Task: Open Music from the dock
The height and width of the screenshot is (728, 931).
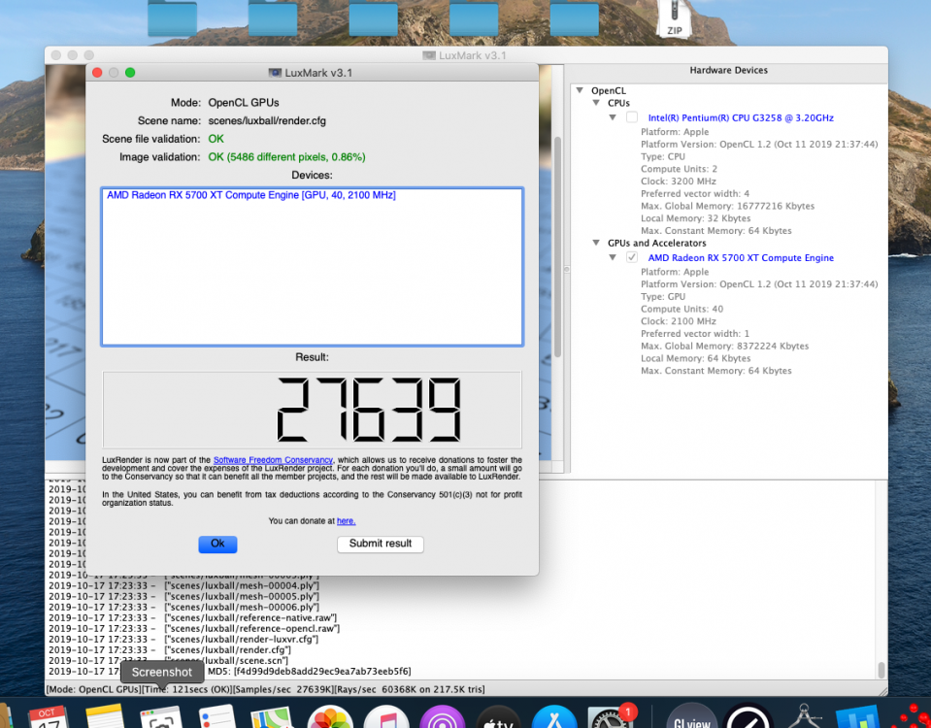Action: (386, 716)
